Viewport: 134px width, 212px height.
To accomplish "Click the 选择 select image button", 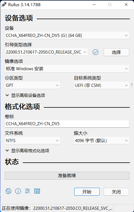I will [x=116, y=52].
